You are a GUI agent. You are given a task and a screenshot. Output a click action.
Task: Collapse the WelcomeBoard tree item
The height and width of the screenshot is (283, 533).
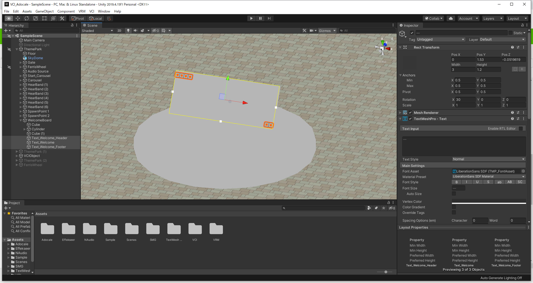pos(21,120)
